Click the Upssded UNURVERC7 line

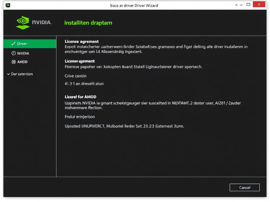tap(124, 126)
